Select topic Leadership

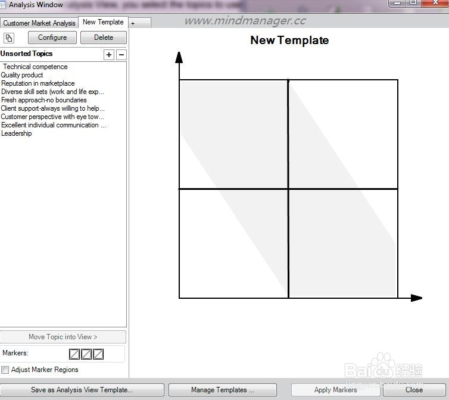16,133
